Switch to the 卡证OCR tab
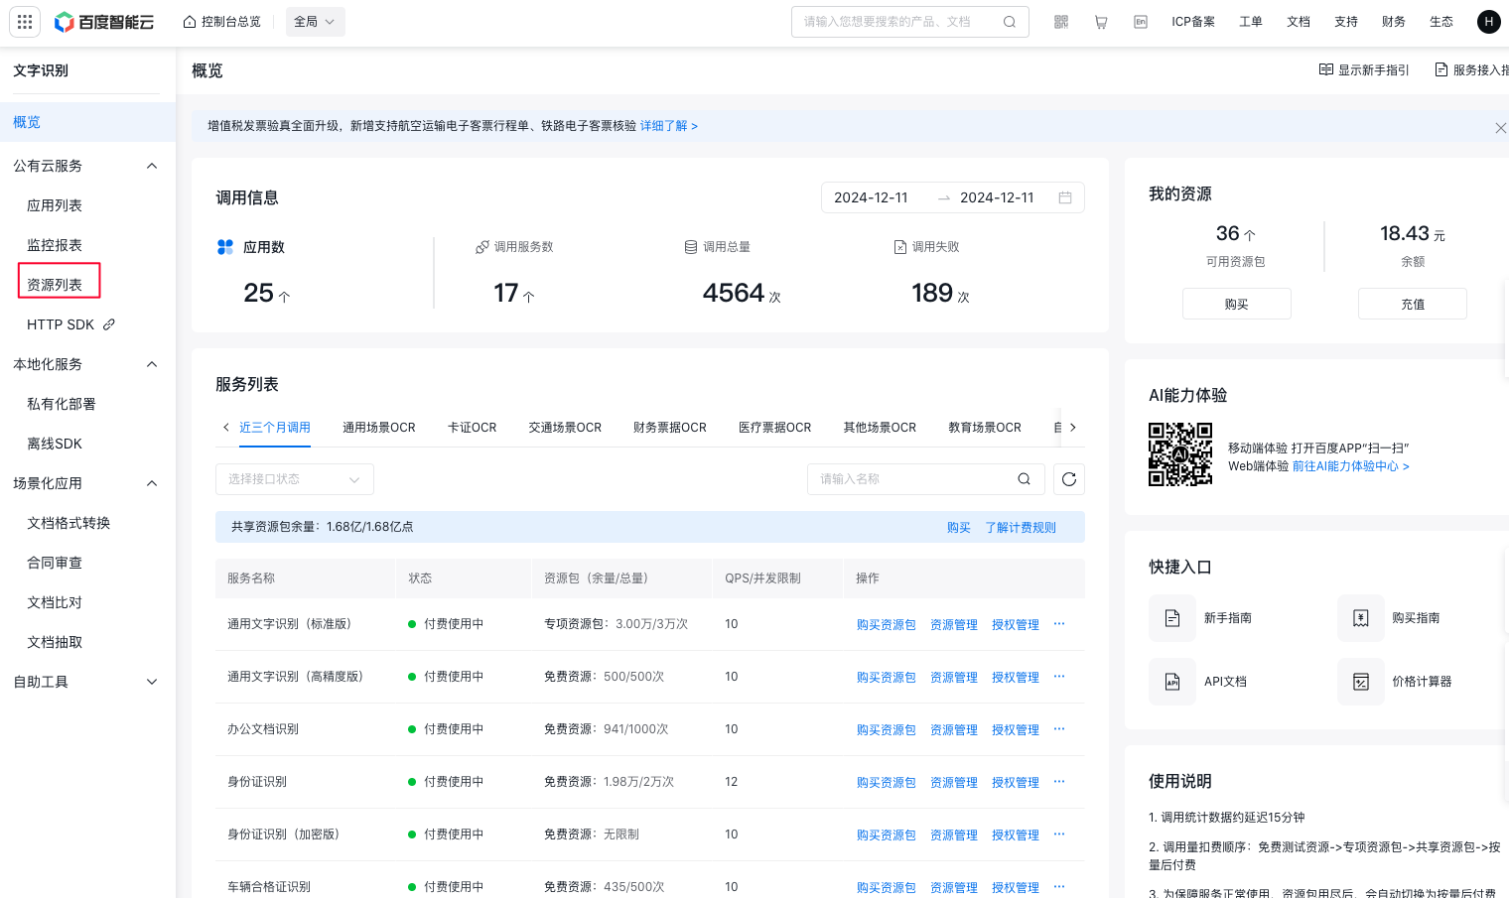This screenshot has width=1509, height=898. click(473, 428)
